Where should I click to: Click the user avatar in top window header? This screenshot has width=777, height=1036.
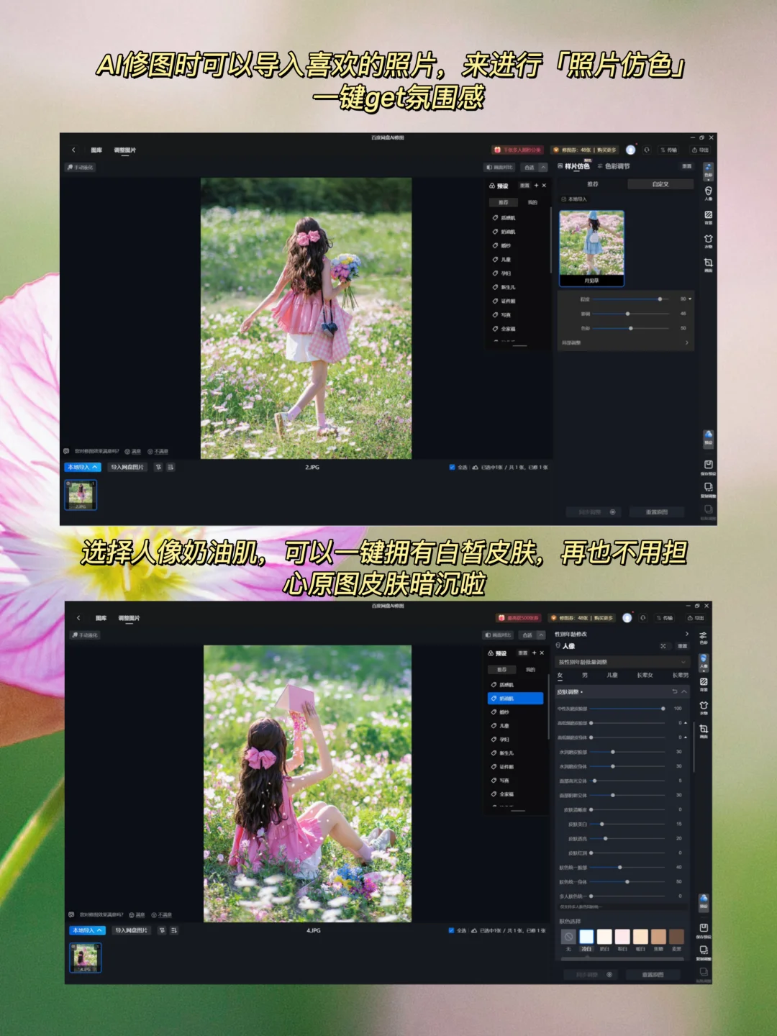click(630, 150)
